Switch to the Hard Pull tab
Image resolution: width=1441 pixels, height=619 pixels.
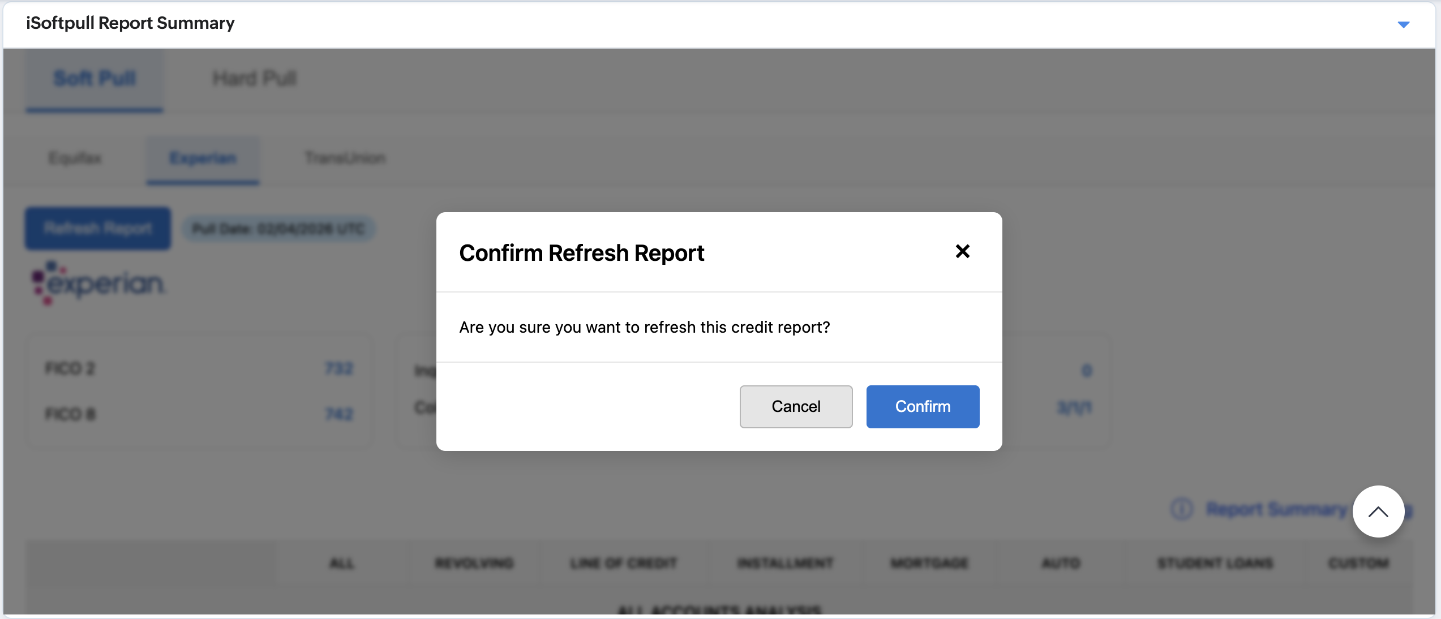[x=254, y=79]
